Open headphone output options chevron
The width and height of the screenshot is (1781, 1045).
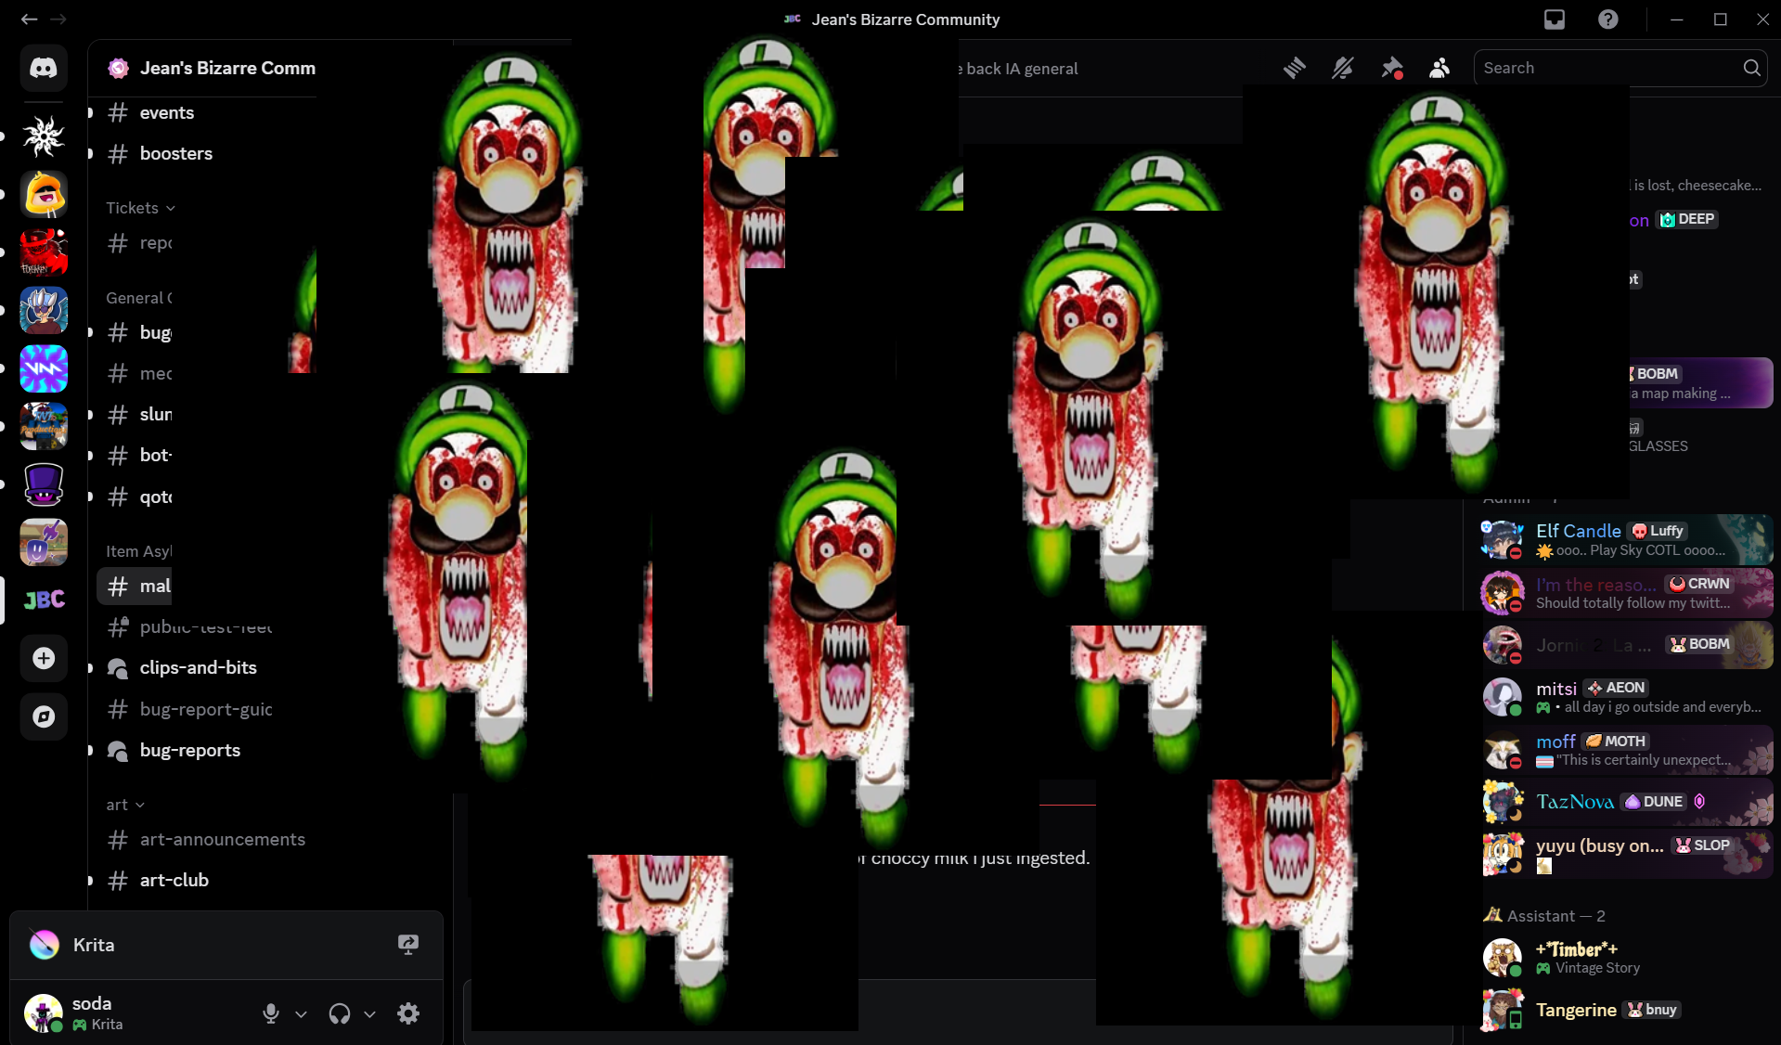pyautogui.click(x=369, y=1014)
